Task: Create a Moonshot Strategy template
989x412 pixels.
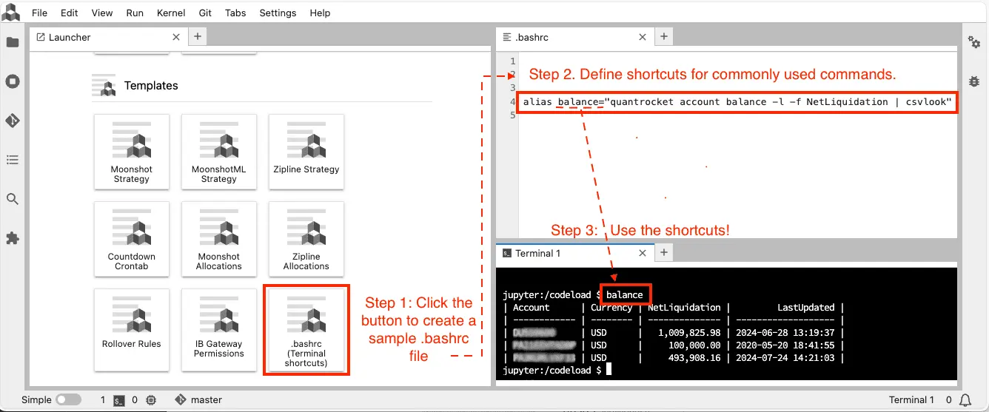Action: coord(131,150)
